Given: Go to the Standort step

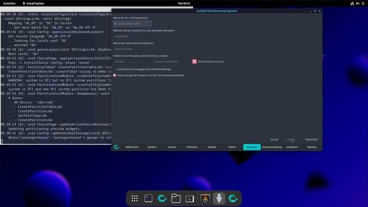Looking at the screenshot, I should (152, 147).
